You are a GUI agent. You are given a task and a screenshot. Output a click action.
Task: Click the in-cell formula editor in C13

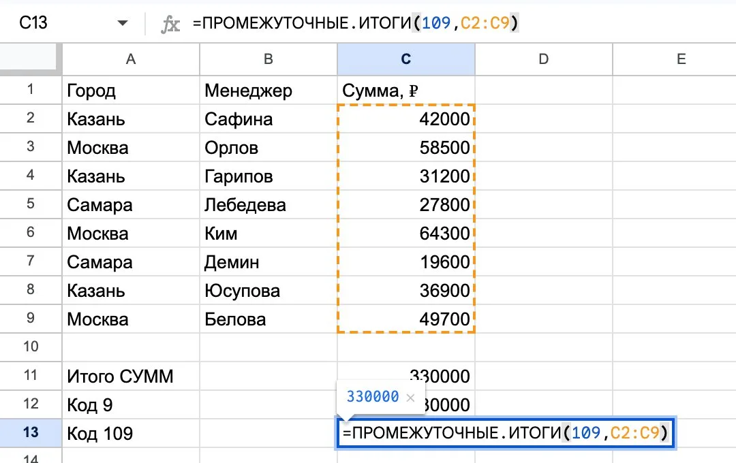pyautogui.click(x=506, y=432)
